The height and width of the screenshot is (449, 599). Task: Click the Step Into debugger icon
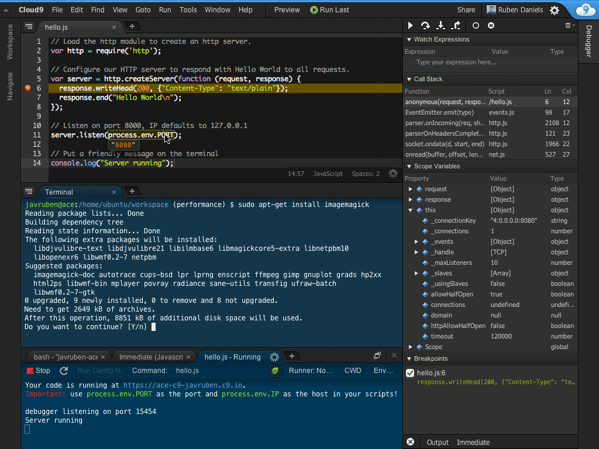[x=441, y=26]
